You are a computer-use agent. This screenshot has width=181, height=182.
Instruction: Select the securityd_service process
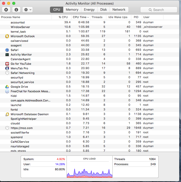click(x=89, y=82)
